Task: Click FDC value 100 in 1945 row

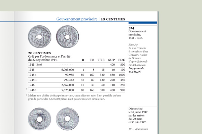Action: 123,70
